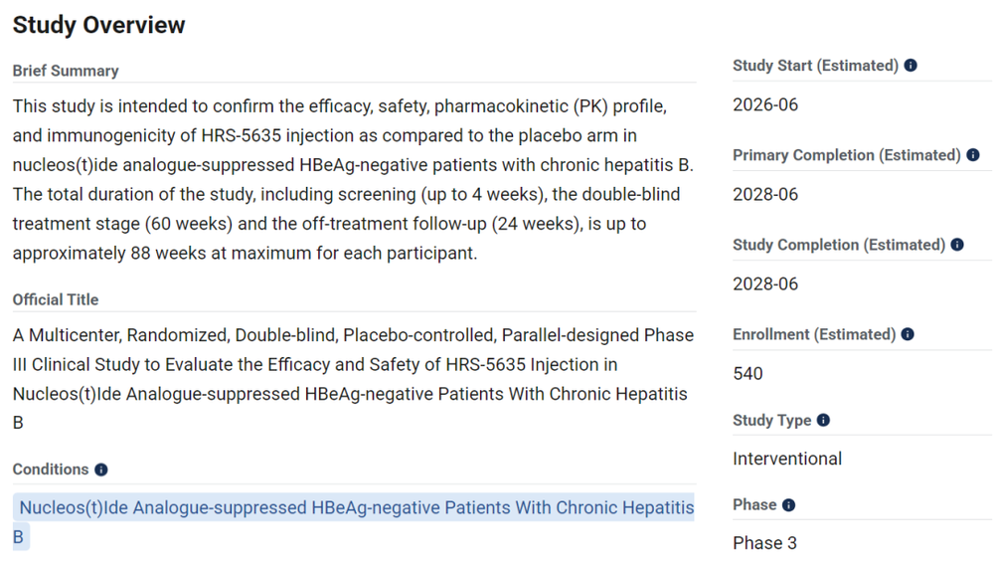Click the Conditions label text
Viewport: 993px width, 565px height.
point(51,470)
